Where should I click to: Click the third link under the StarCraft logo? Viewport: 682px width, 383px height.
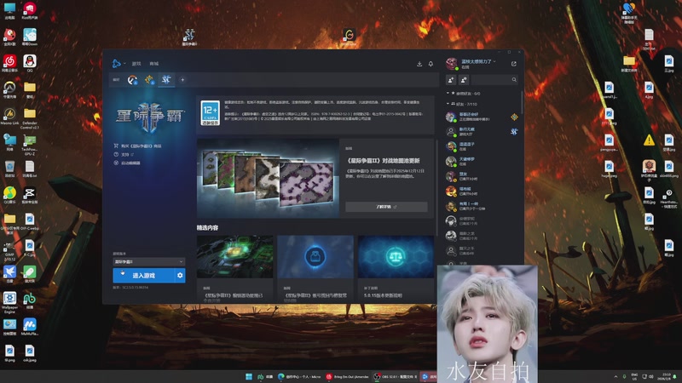127,163
